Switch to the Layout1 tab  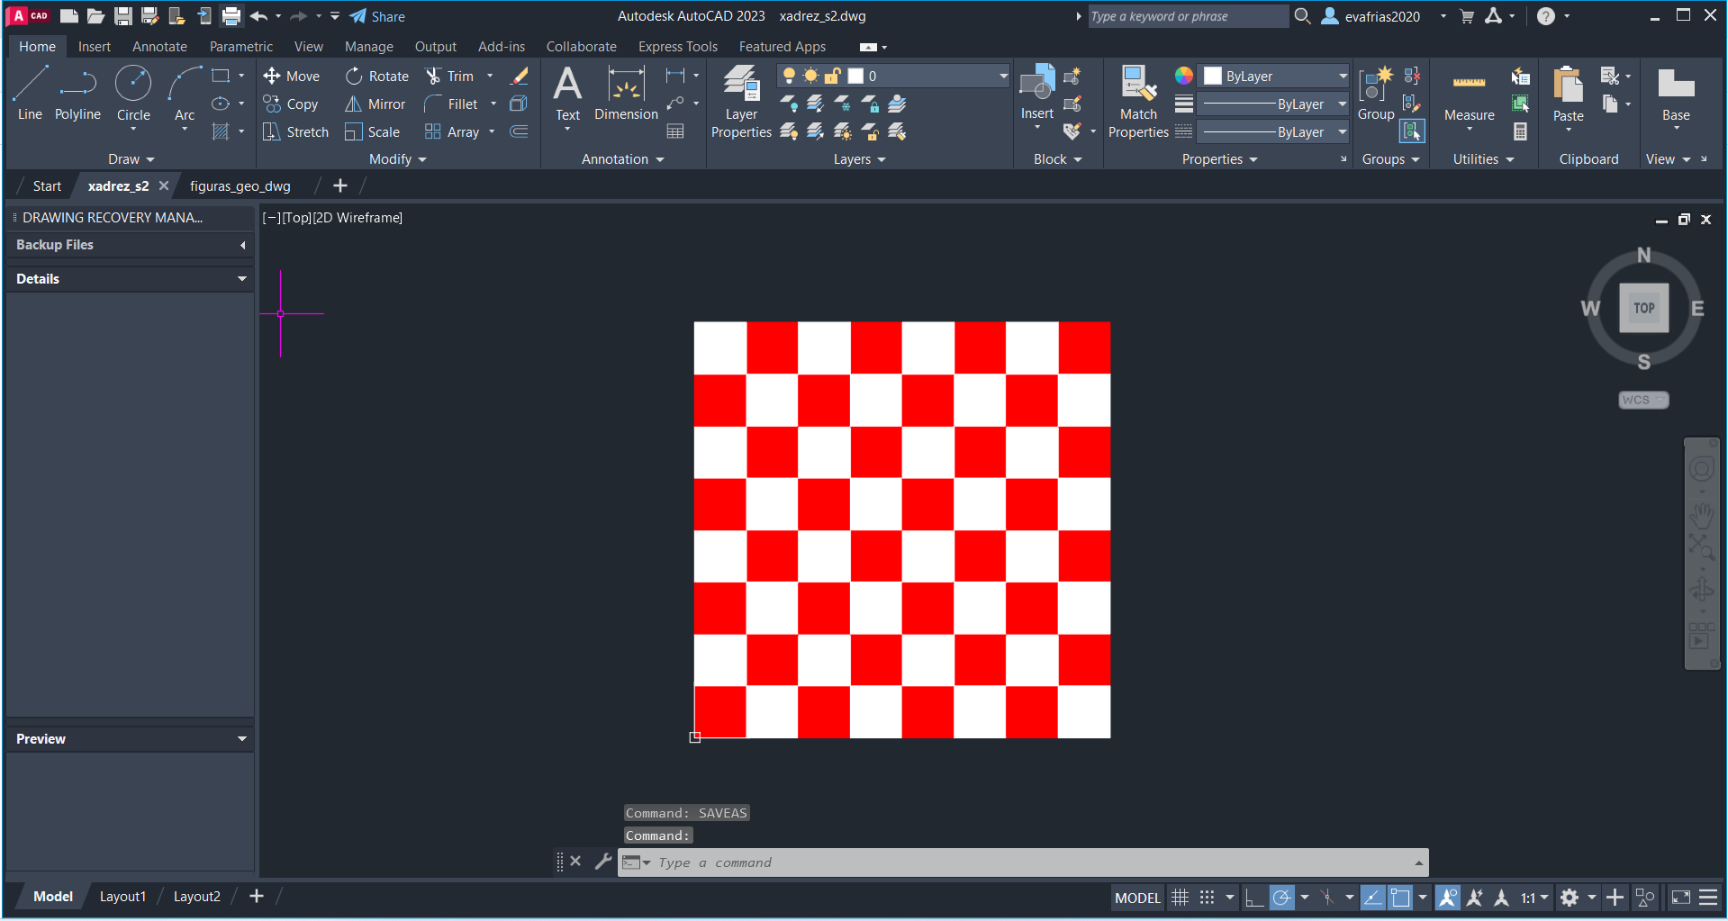click(x=122, y=897)
